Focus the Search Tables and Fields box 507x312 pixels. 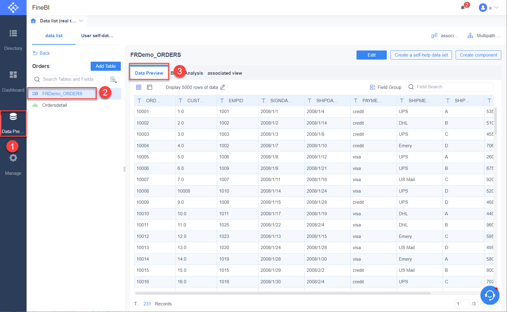[69, 79]
